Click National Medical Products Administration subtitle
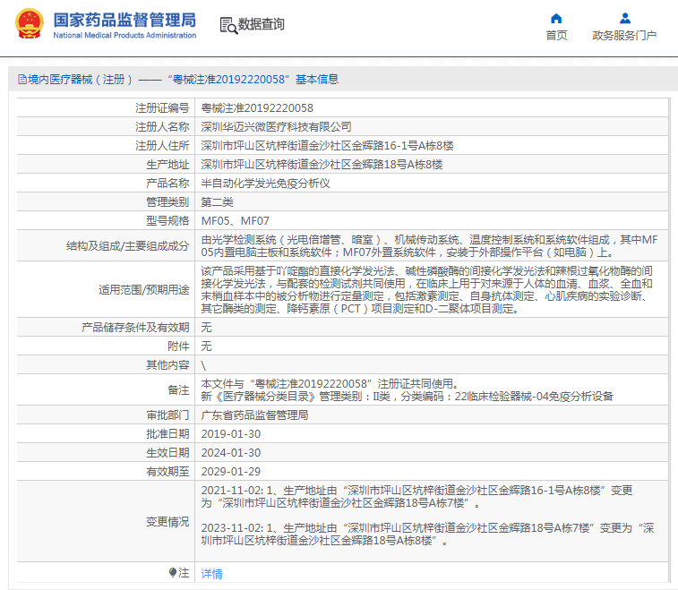Viewport: 678px width, 590px height. (124, 36)
